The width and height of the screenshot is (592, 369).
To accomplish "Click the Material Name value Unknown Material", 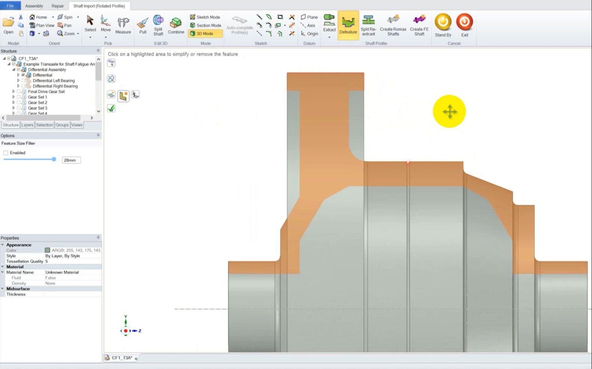I will point(62,272).
